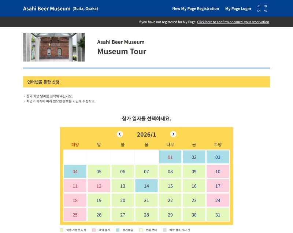
Task: Select date 28 on the calendar
Action: point(146,215)
